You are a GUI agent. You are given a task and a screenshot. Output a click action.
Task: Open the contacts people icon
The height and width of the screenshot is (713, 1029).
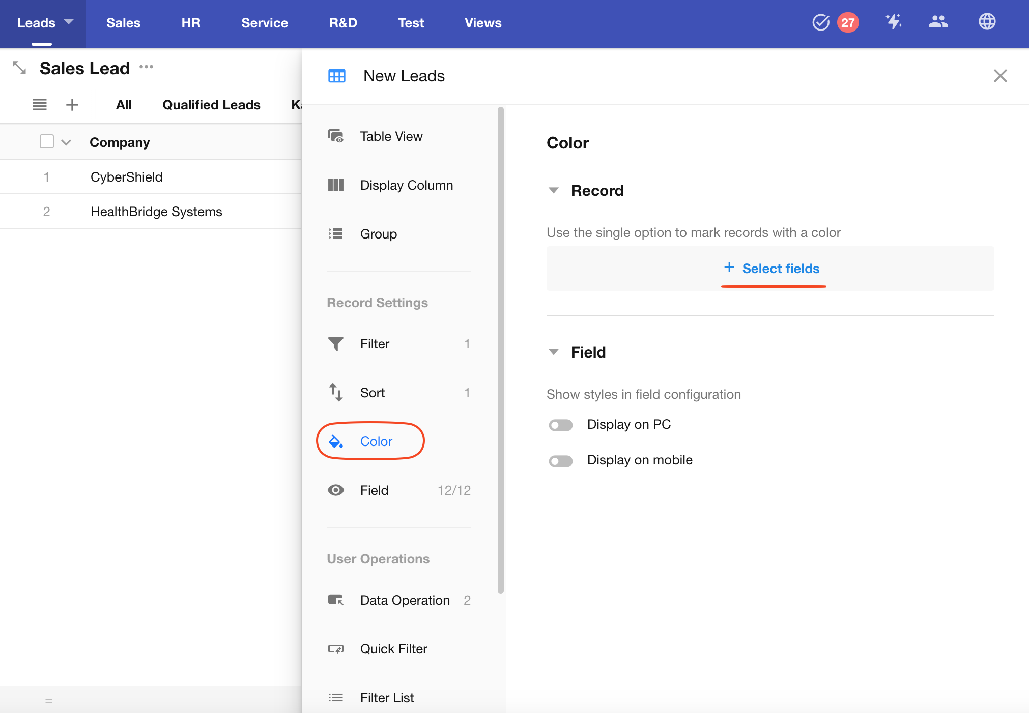click(938, 22)
